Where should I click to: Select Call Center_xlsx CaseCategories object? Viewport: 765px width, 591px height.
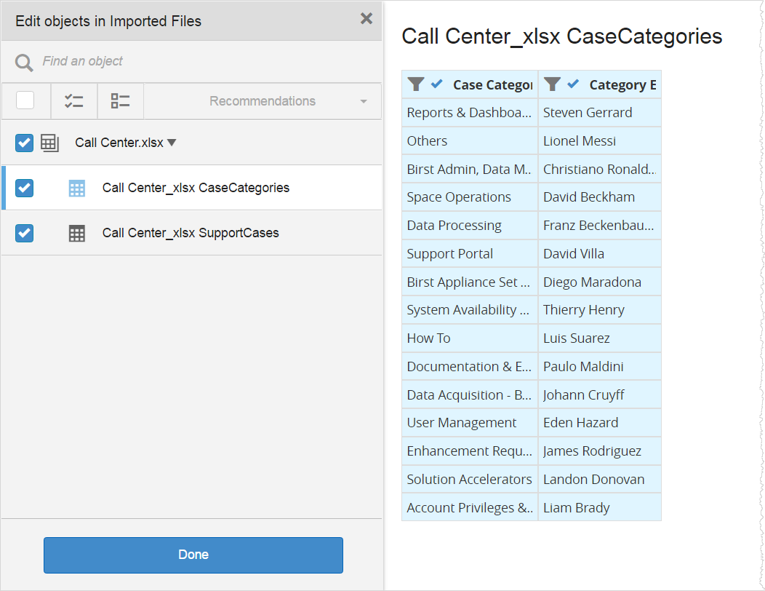click(x=196, y=188)
